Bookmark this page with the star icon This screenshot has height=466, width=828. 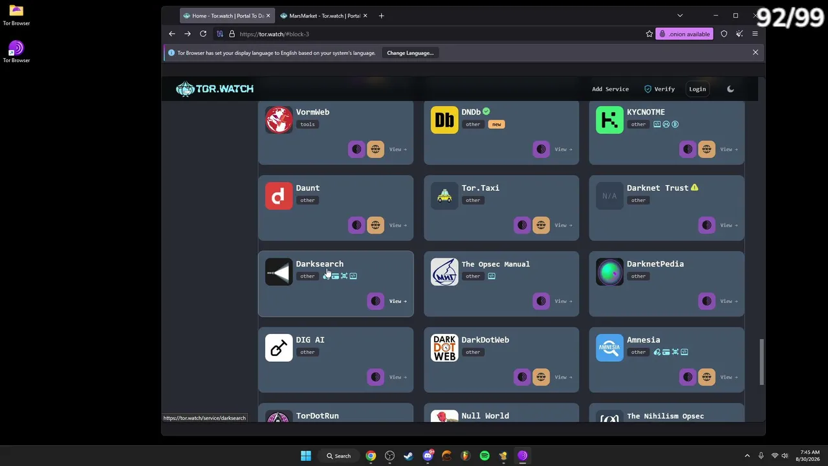tap(649, 34)
